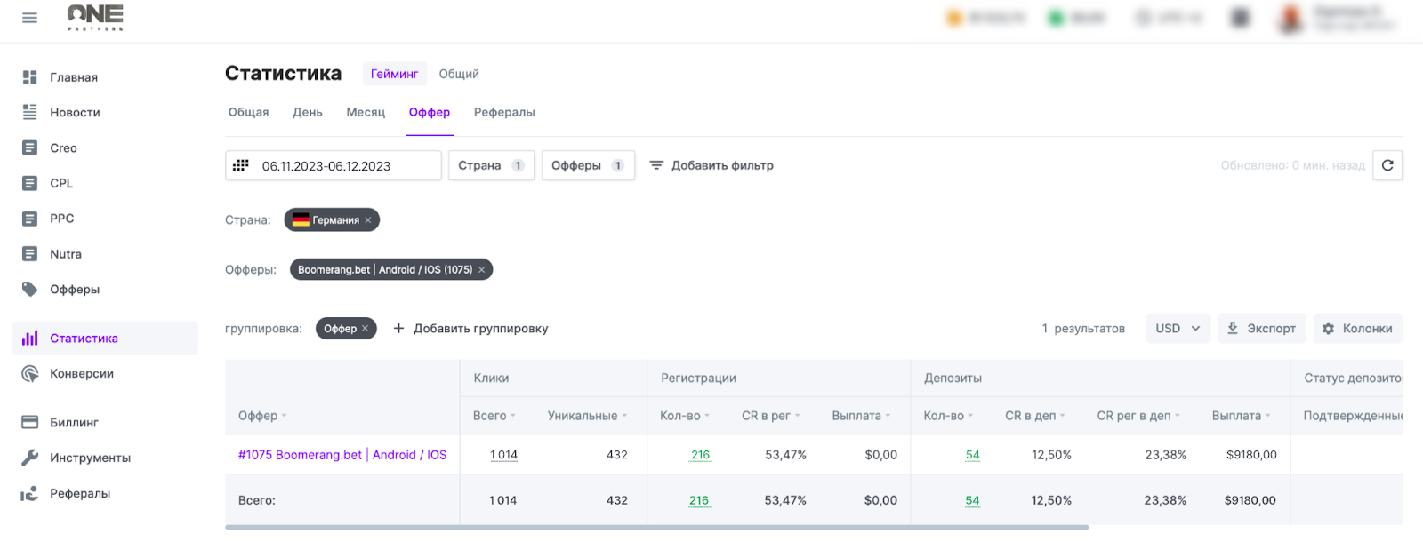The width and height of the screenshot is (1423, 542).
Task: Click the date range field 06.11.2023-06.12.2023
Action: click(334, 165)
